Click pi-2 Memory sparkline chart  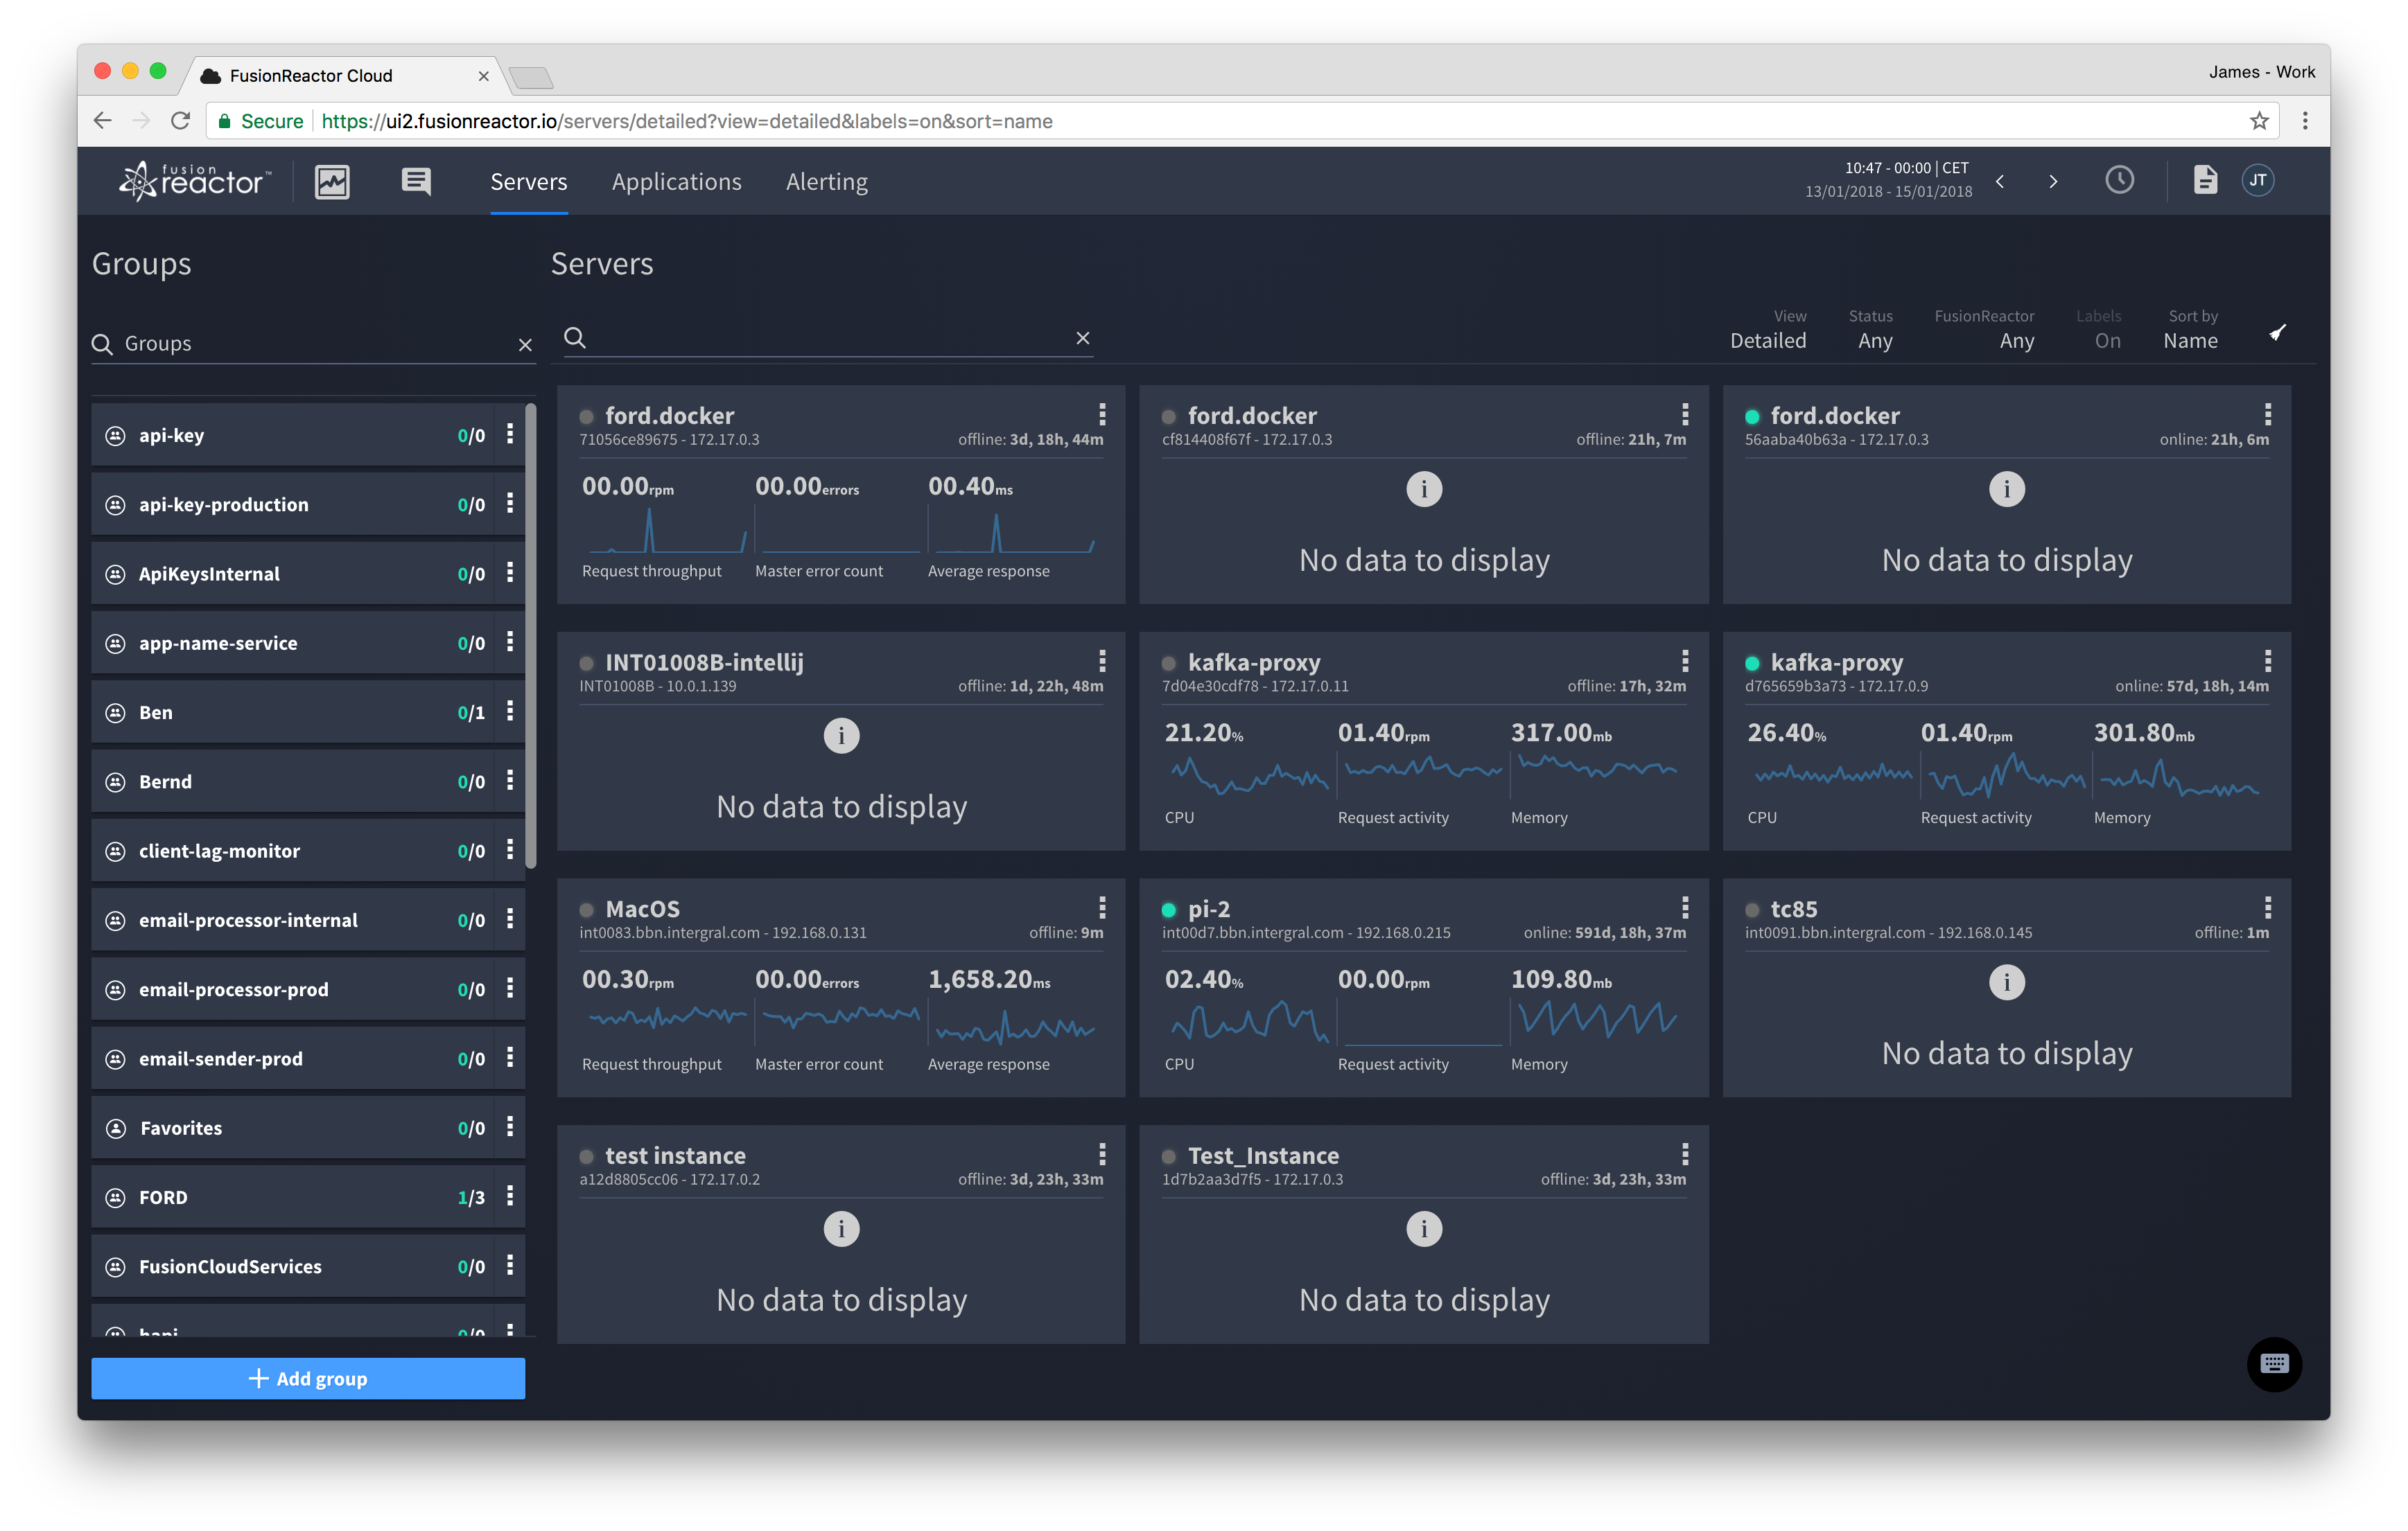point(1596,1020)
